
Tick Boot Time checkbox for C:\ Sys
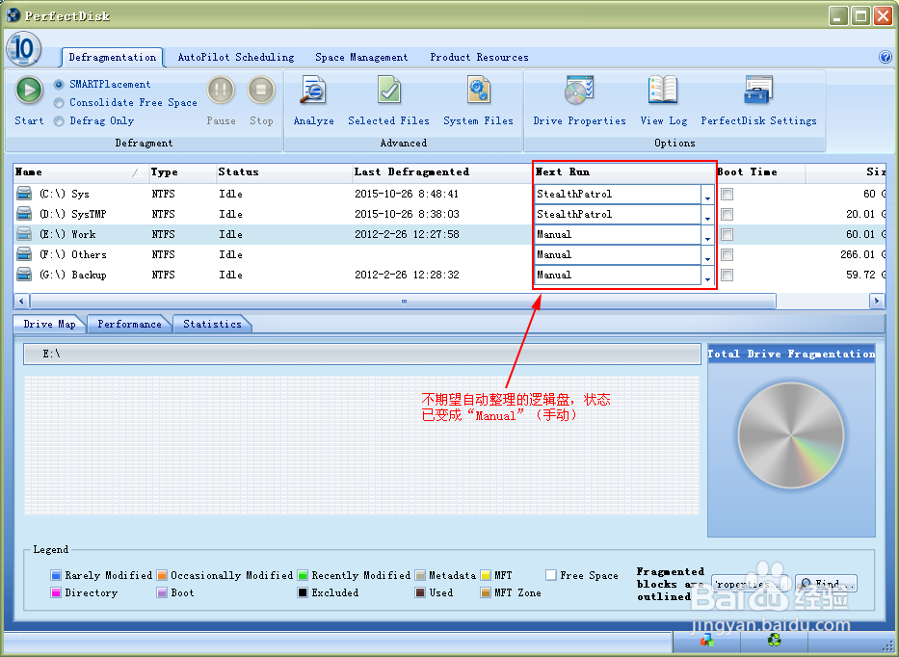click(727, 194)
